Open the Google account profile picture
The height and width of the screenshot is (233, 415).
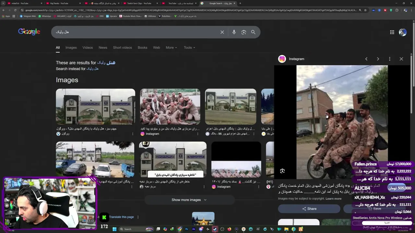click(x=403, y=32)
